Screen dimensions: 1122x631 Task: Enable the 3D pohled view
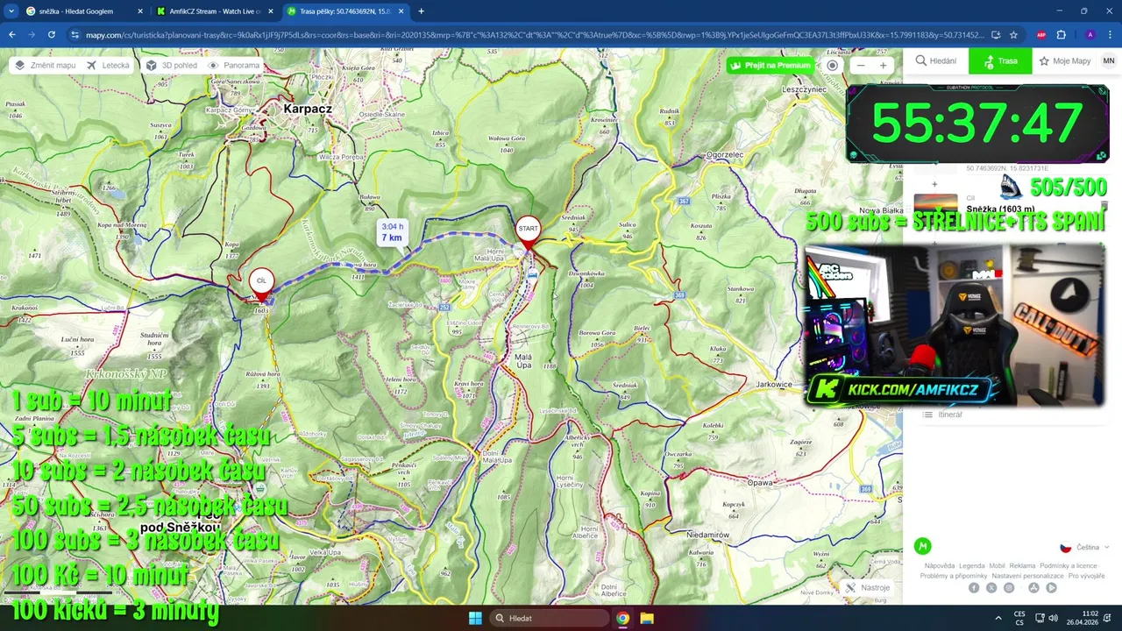[171, 65]
